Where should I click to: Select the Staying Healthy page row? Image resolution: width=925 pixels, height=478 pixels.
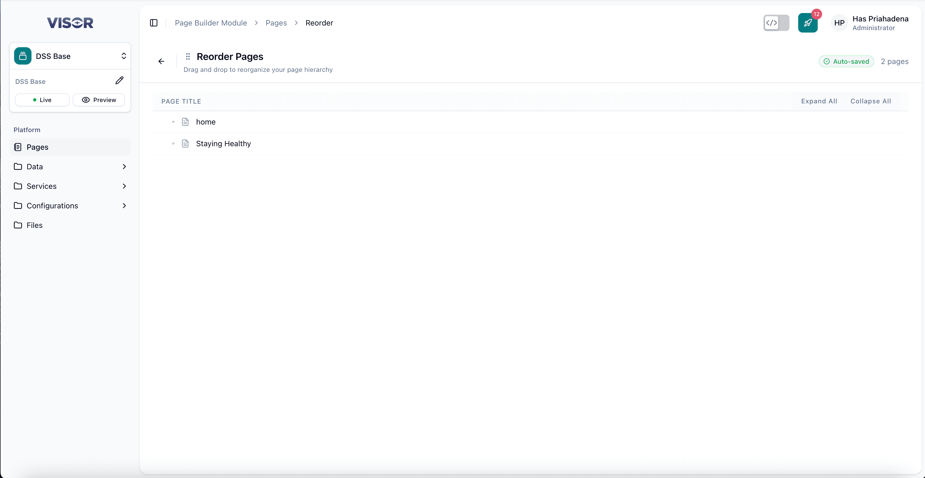[223, 144]
